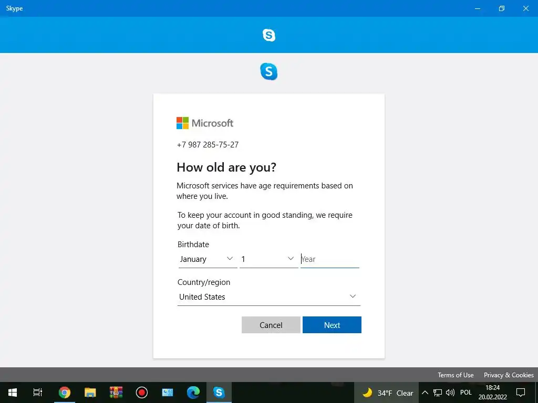Image resolution: width=538 pixels, height=403 pixels.
Task: Minimize the Skype window
Action: tap(477, 8)
